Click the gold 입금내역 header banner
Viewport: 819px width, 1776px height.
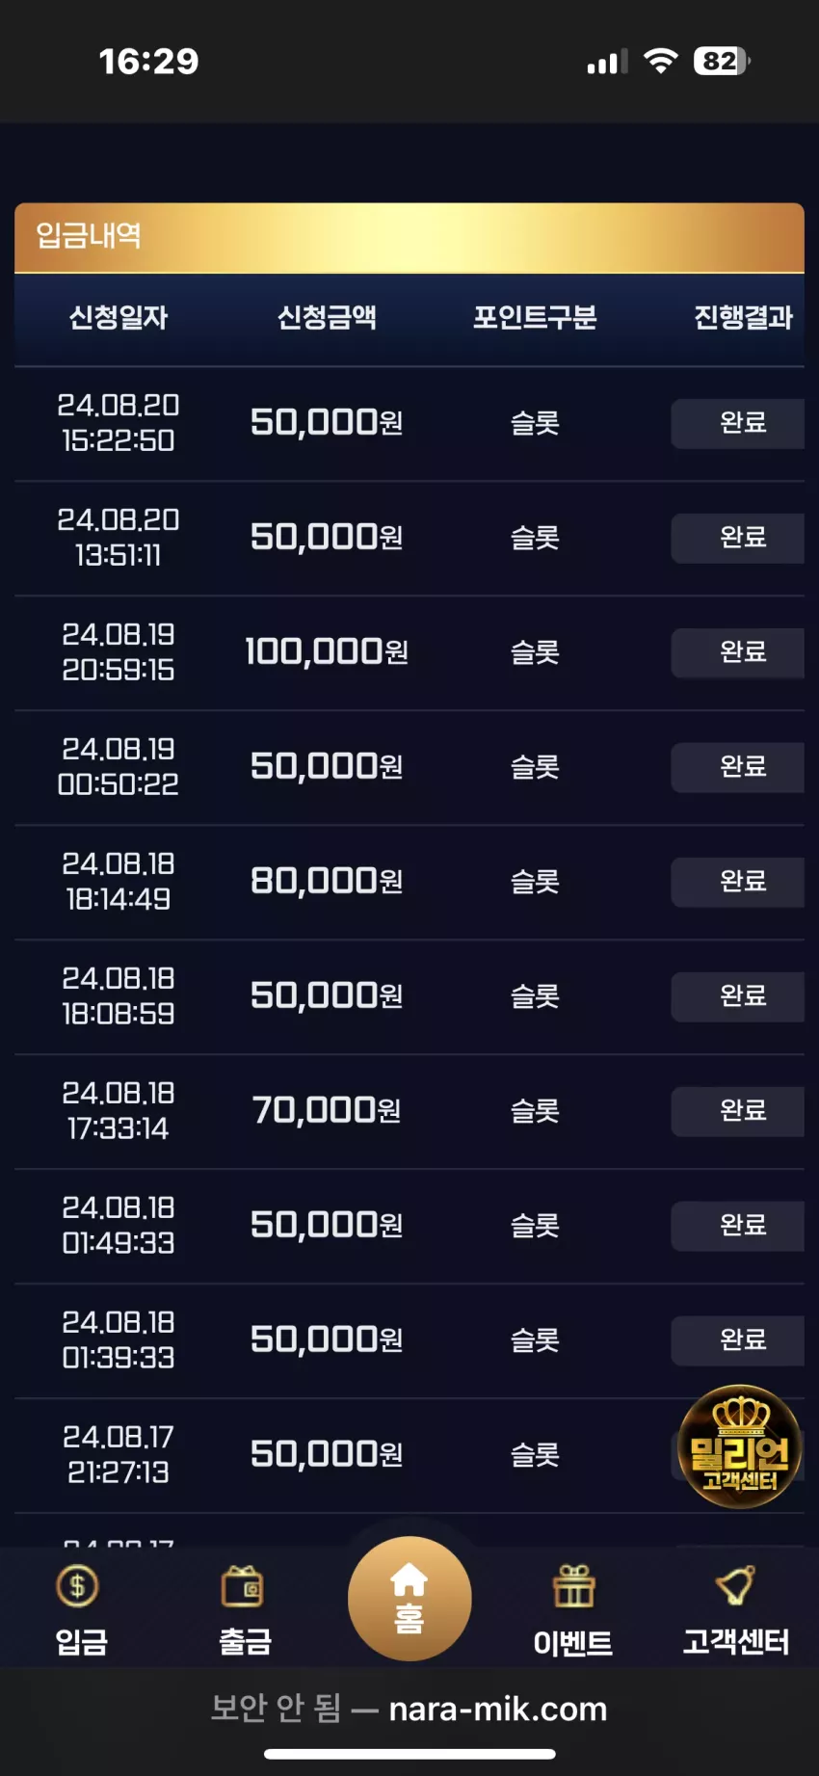click(x=409, y=237)
